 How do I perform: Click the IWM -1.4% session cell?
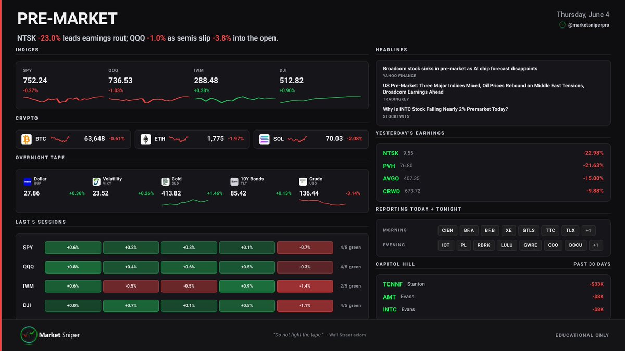[x=305, y=286]
